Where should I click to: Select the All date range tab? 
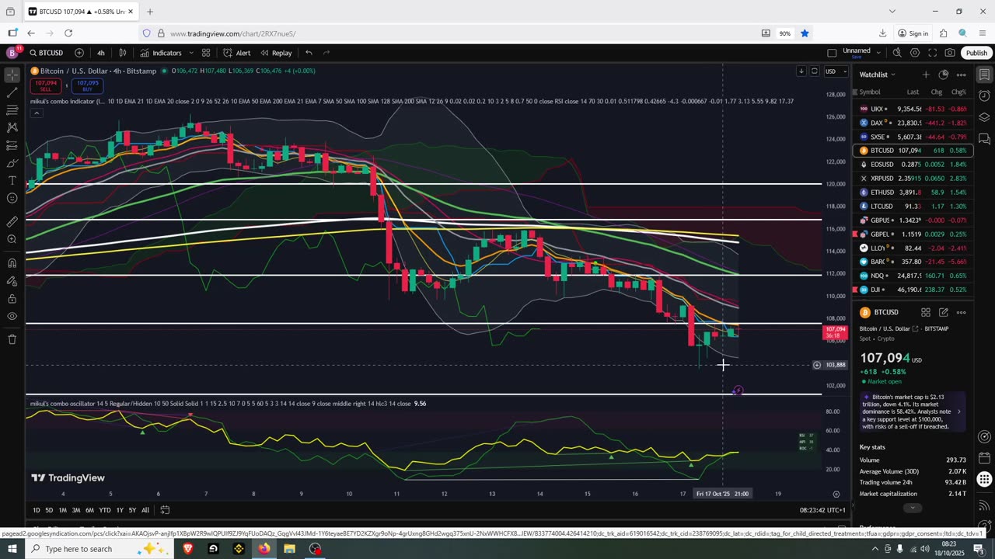(145, 510)
